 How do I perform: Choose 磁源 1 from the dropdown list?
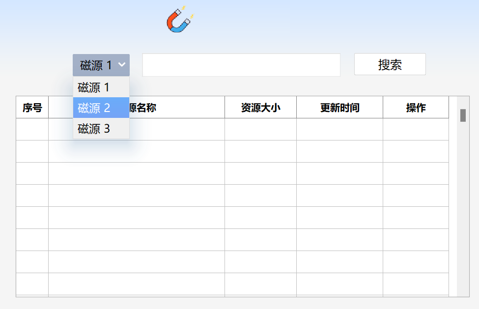101,87
